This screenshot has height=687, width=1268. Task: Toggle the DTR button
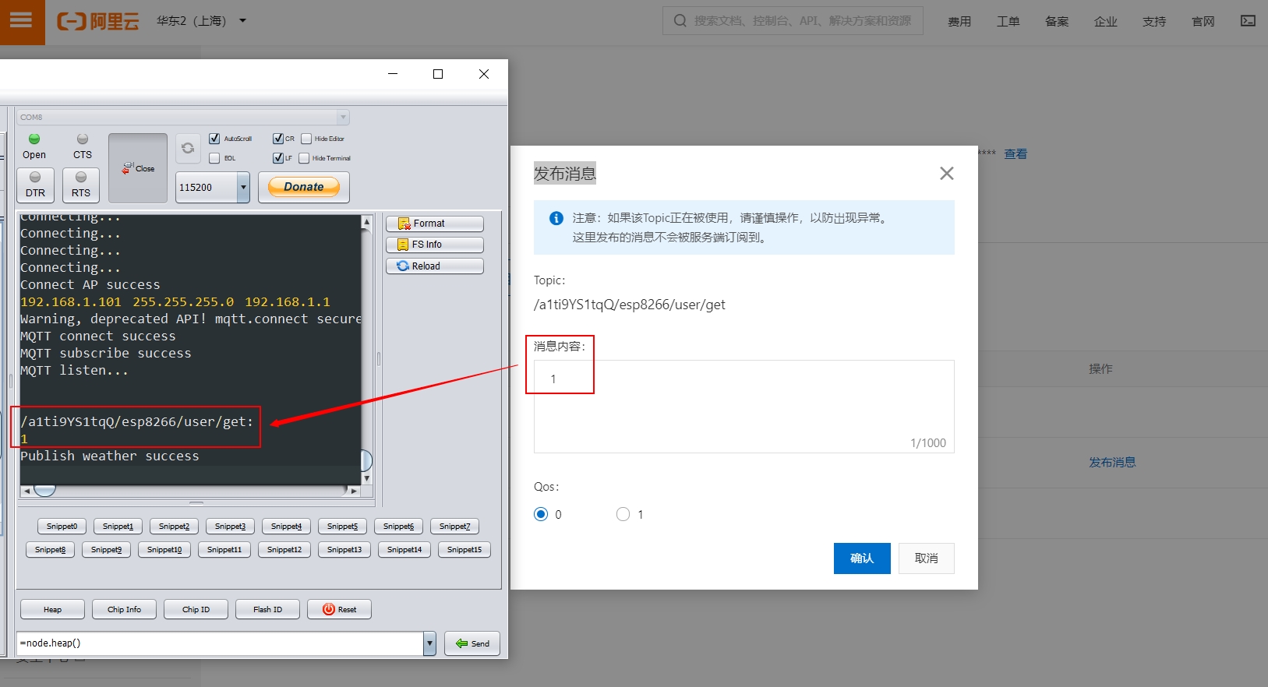click(x=35, y=185)
